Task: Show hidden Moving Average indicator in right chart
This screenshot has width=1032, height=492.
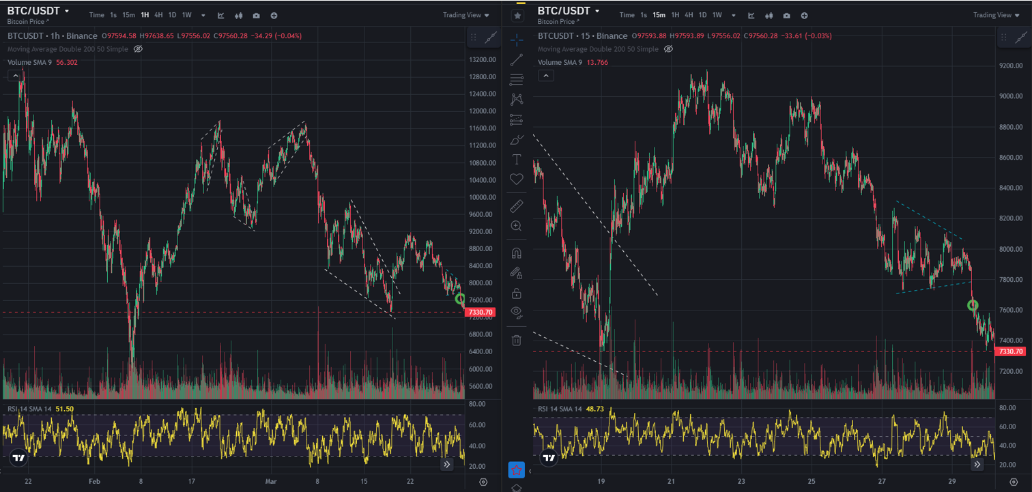Action: click(668, 49)
